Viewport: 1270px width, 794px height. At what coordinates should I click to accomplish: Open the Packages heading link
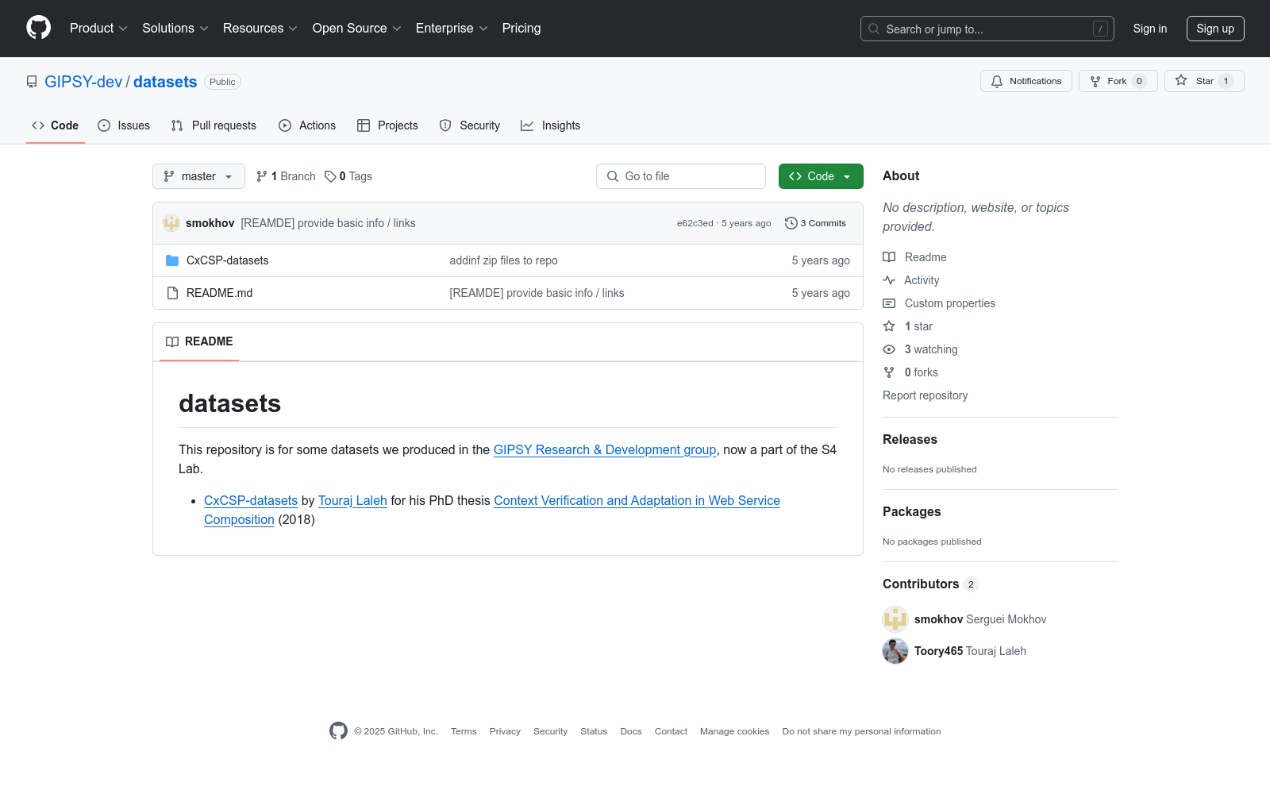[912, 511]
